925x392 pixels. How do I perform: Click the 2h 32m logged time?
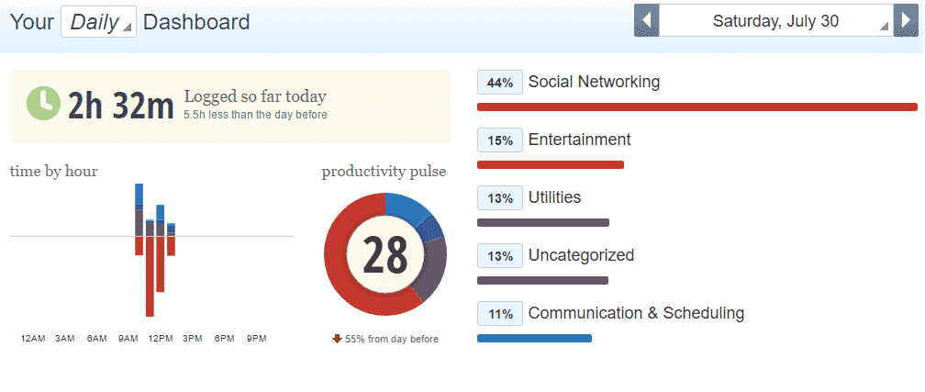tap(121, 106)
